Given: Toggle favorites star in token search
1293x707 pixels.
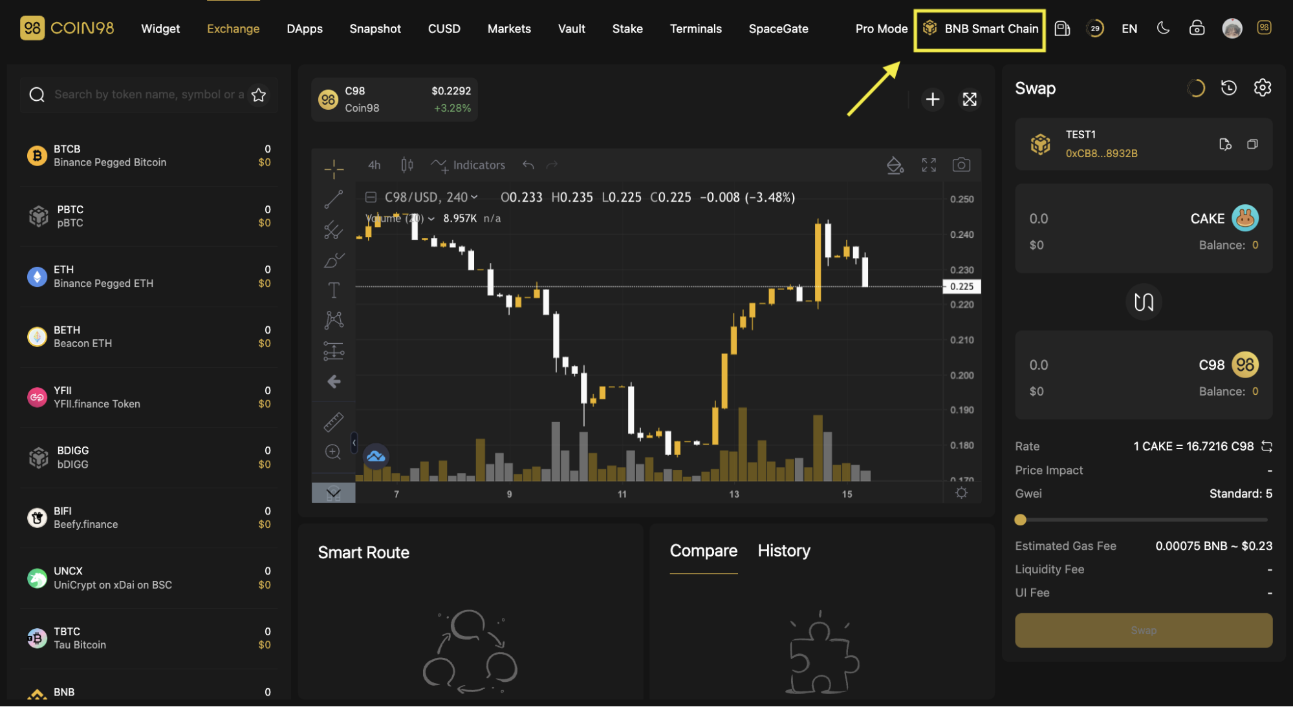Looking at the screenshot, I should (x=259, y=95).
